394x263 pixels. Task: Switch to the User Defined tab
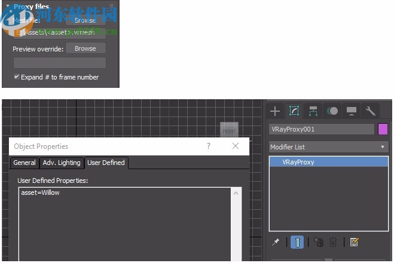[106, 163]
